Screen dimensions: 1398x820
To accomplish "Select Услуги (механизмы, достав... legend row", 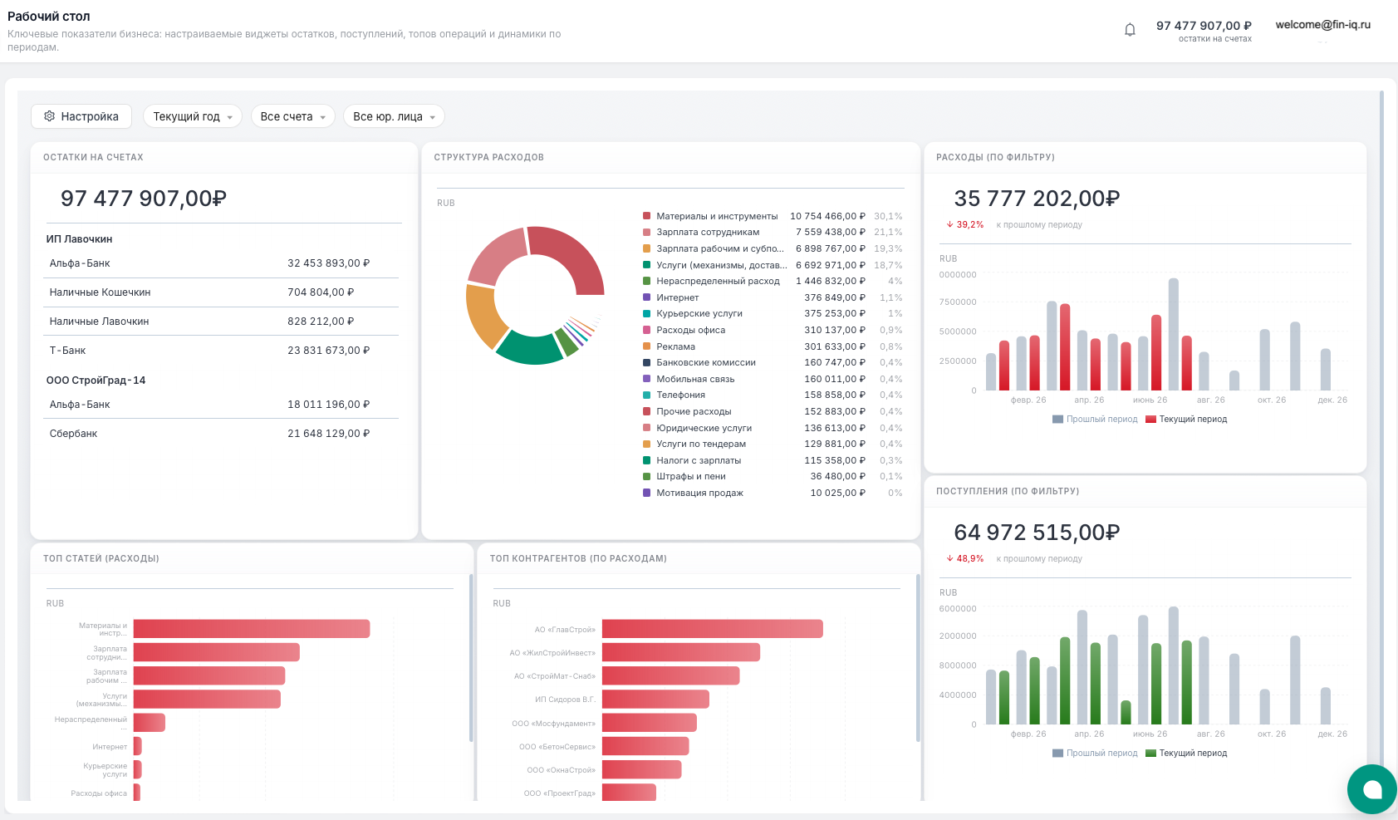I will (x=773, y=265).
